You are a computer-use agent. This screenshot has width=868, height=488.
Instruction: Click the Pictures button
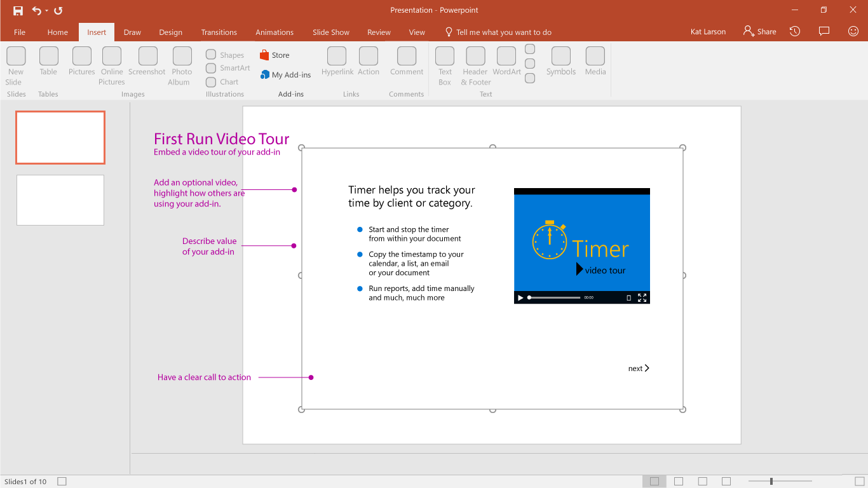(x=81, y=62)
